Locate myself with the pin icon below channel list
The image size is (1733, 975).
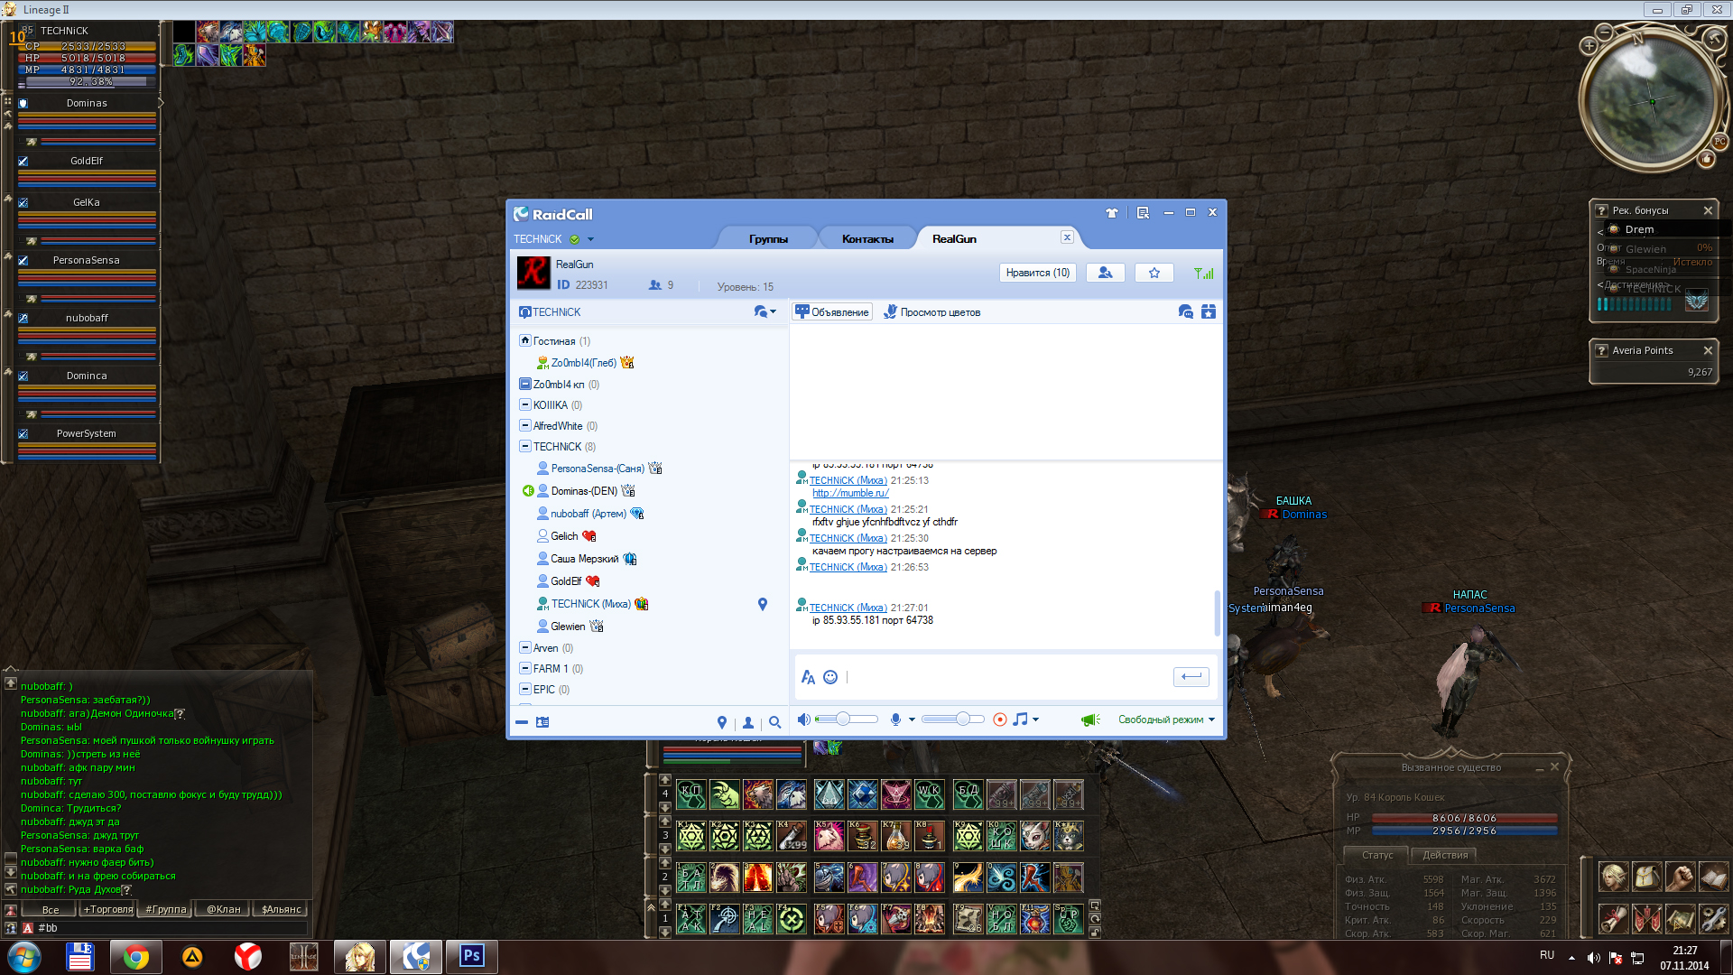722,722
